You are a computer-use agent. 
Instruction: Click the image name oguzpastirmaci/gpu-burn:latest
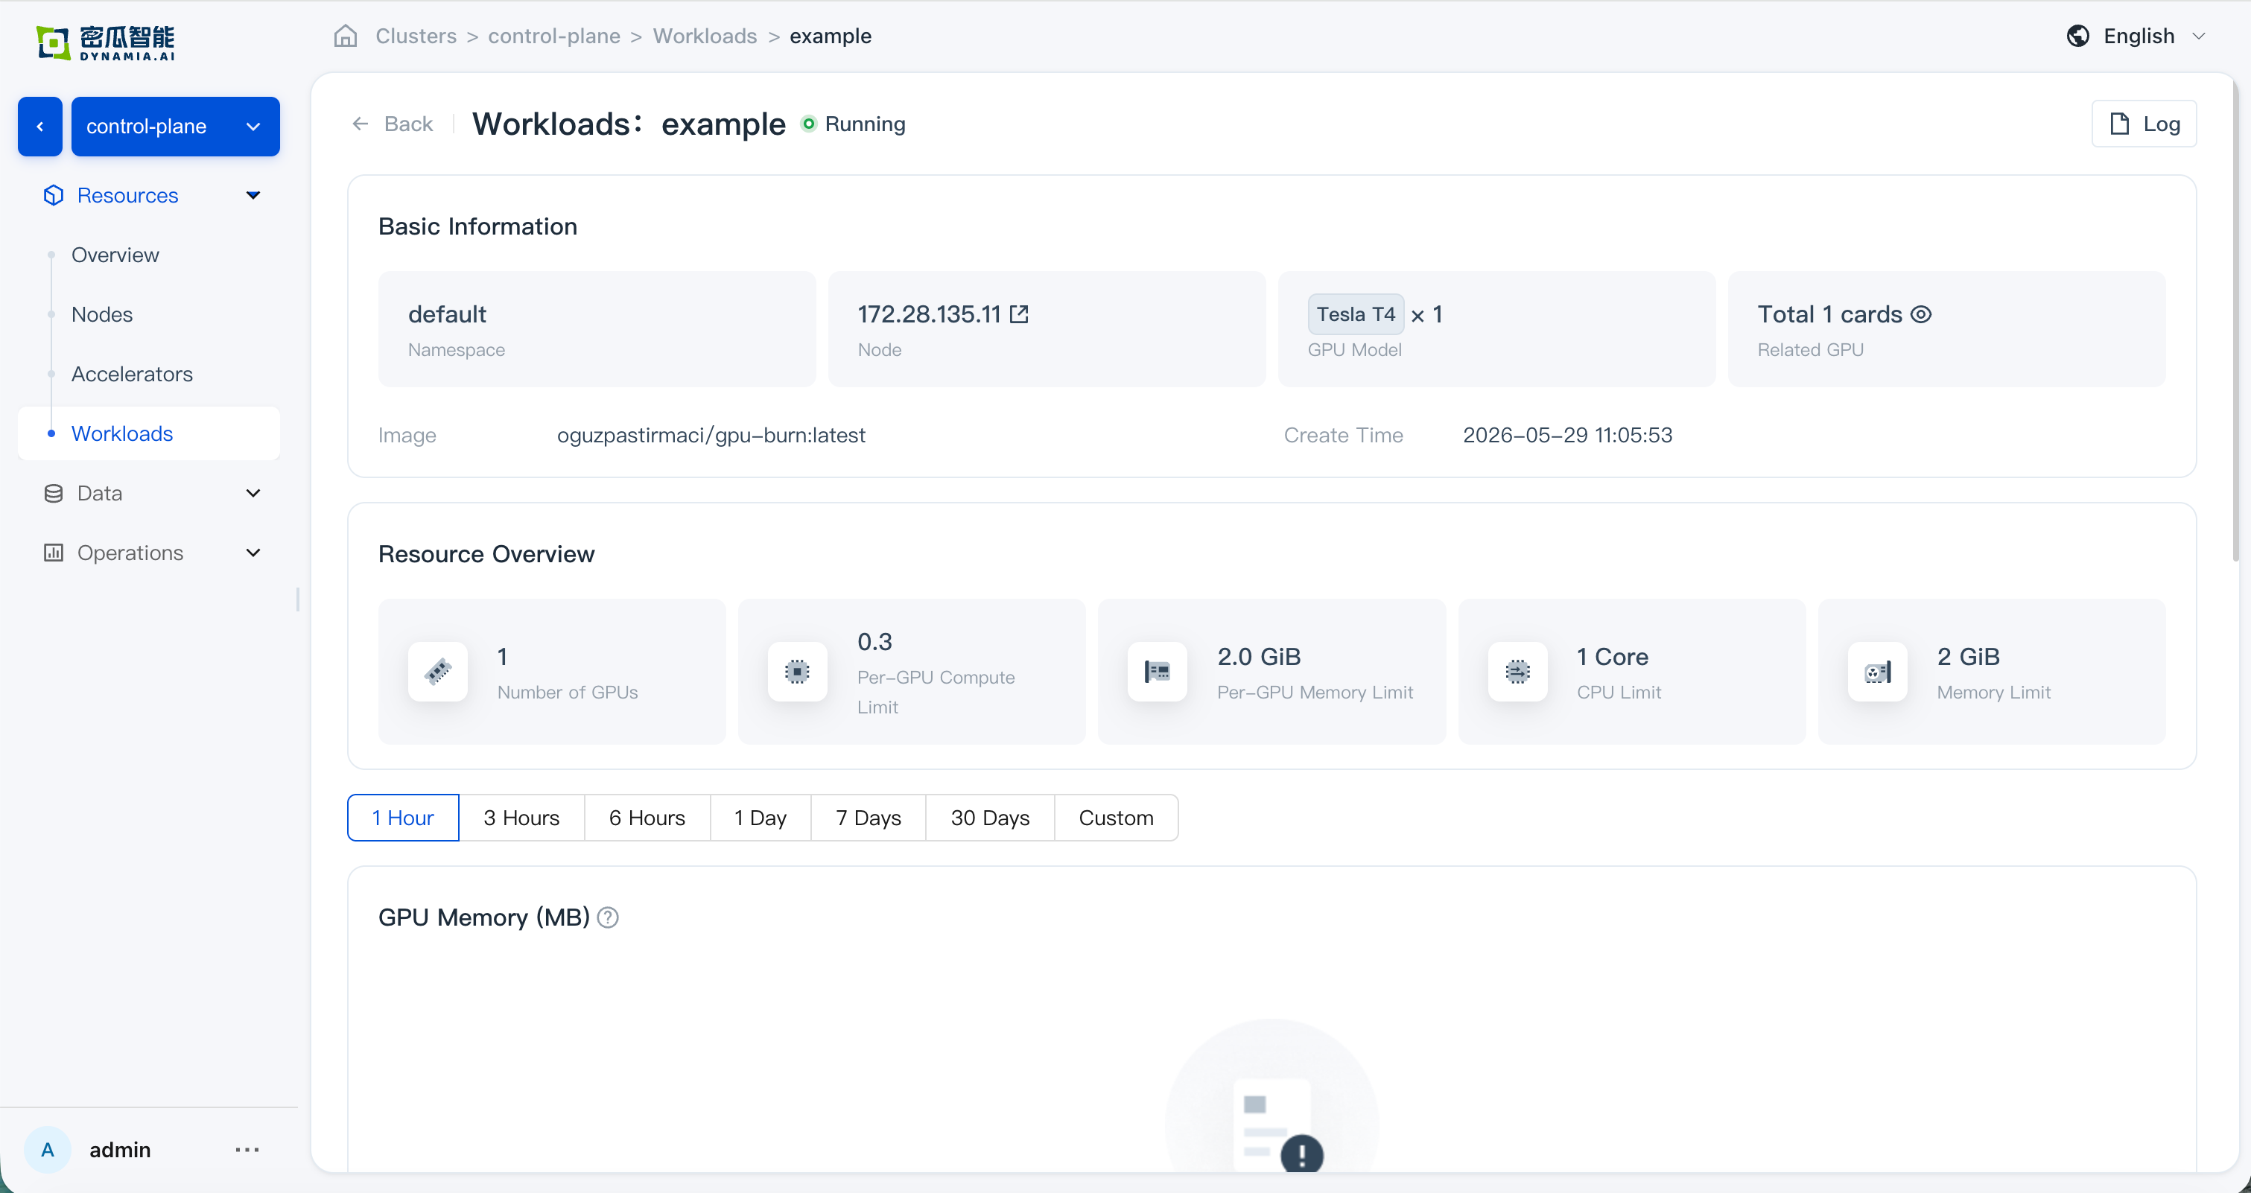[x=711, y=435]
